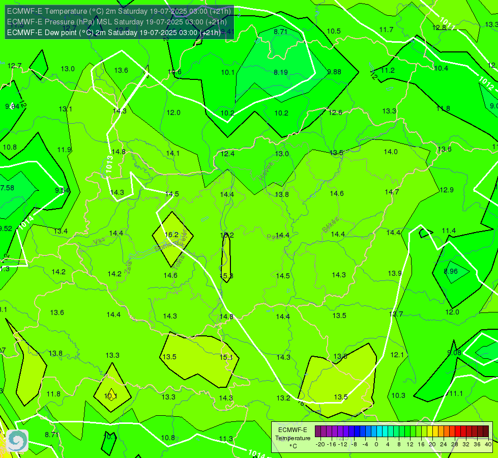
Task: Click the 14.7 temperature value
Action: (392, 192)
